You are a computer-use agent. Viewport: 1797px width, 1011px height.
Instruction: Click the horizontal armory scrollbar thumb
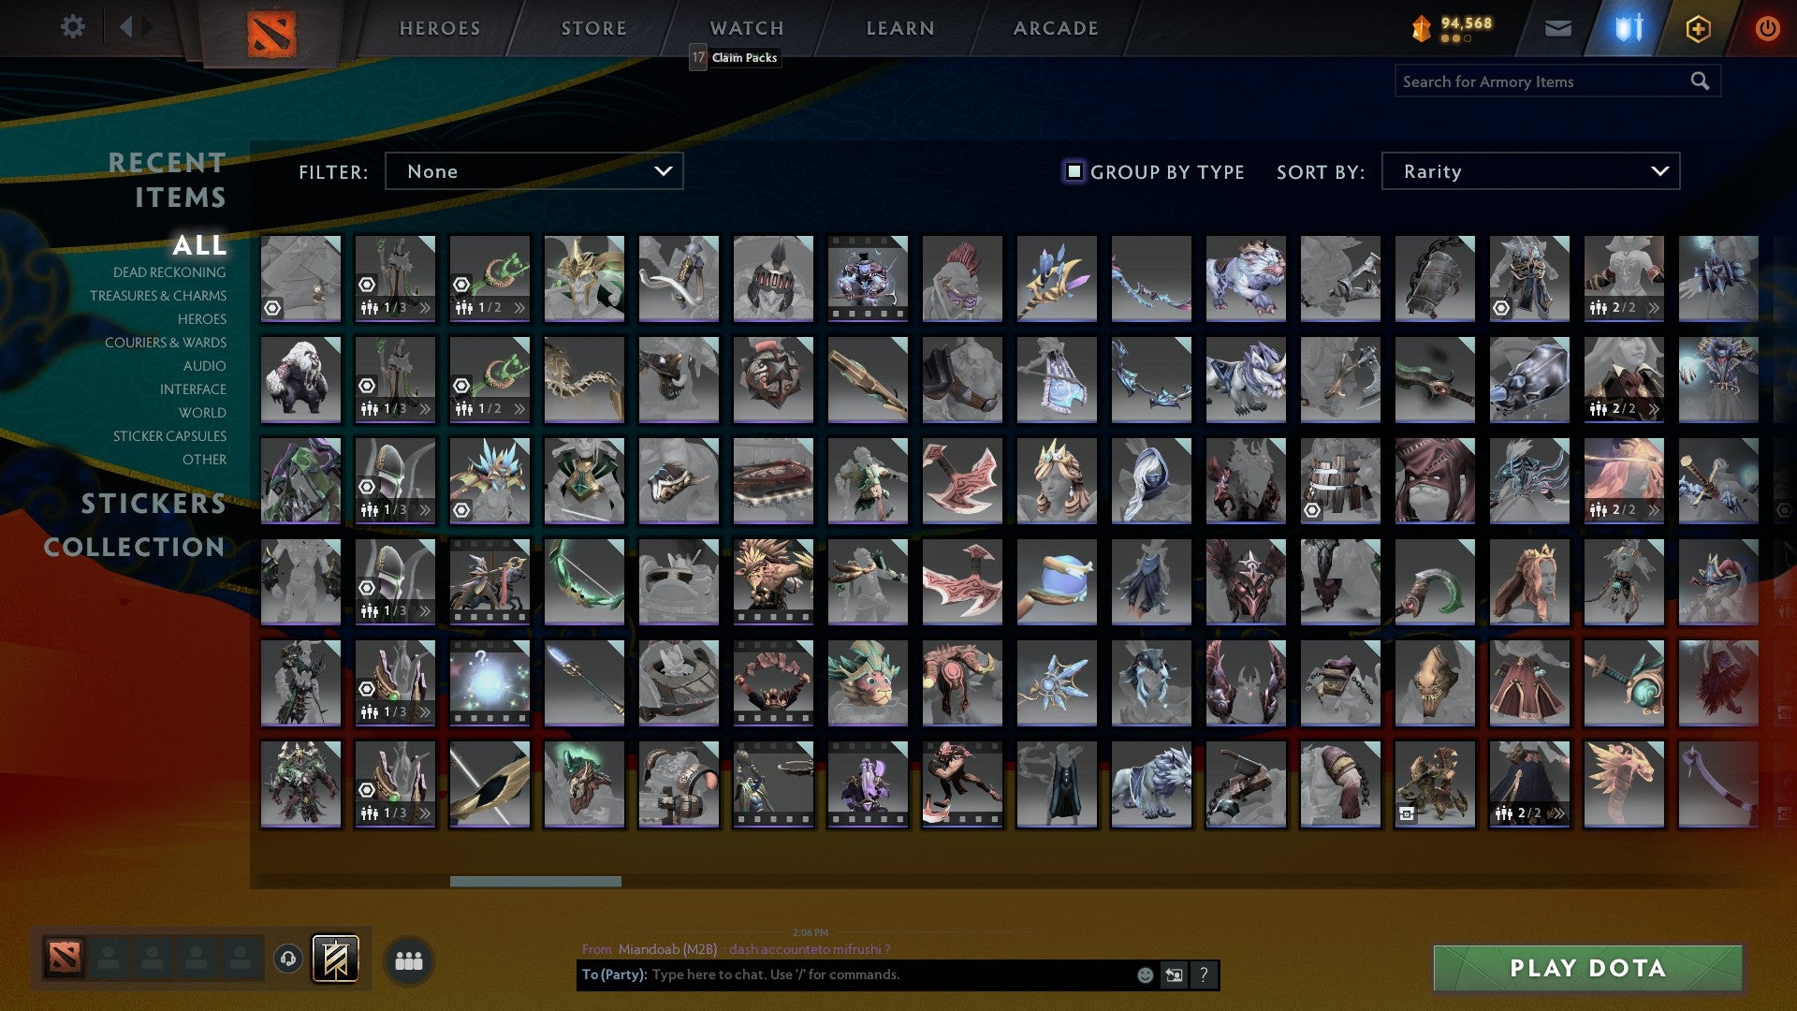click(535, 881)
